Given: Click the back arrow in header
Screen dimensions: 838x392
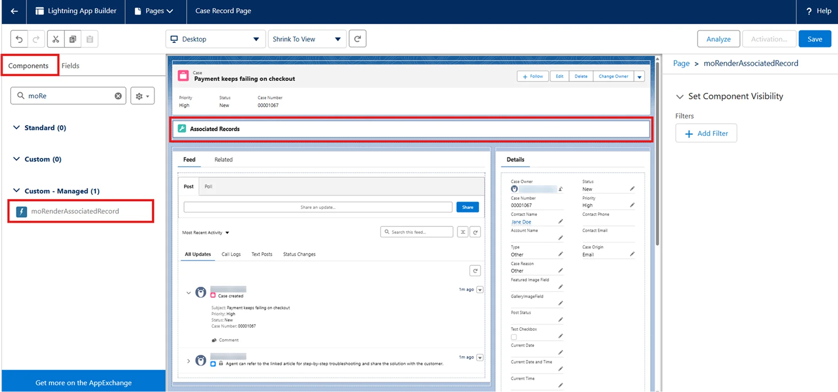Looking at the screenshot, I should pyautogui.click(x=14, y=11).
